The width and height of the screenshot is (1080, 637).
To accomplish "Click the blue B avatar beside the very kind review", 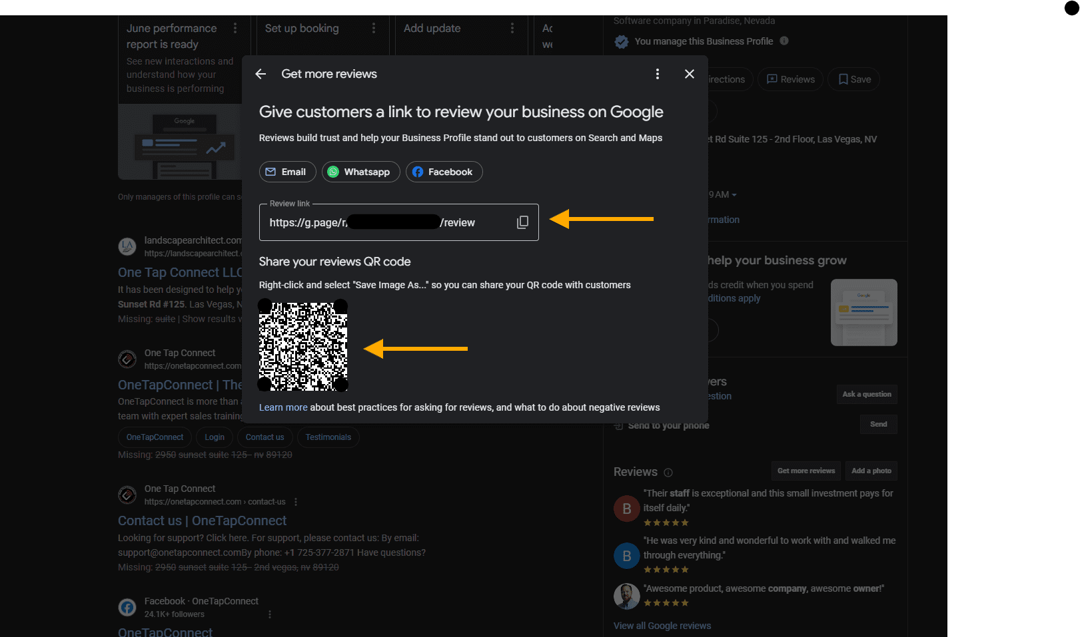I will (626, 555).
